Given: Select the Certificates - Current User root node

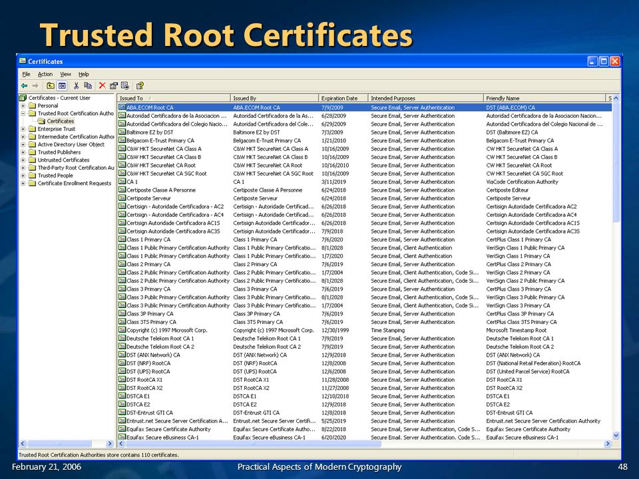Looking at the screenshot, I should 59,98.
